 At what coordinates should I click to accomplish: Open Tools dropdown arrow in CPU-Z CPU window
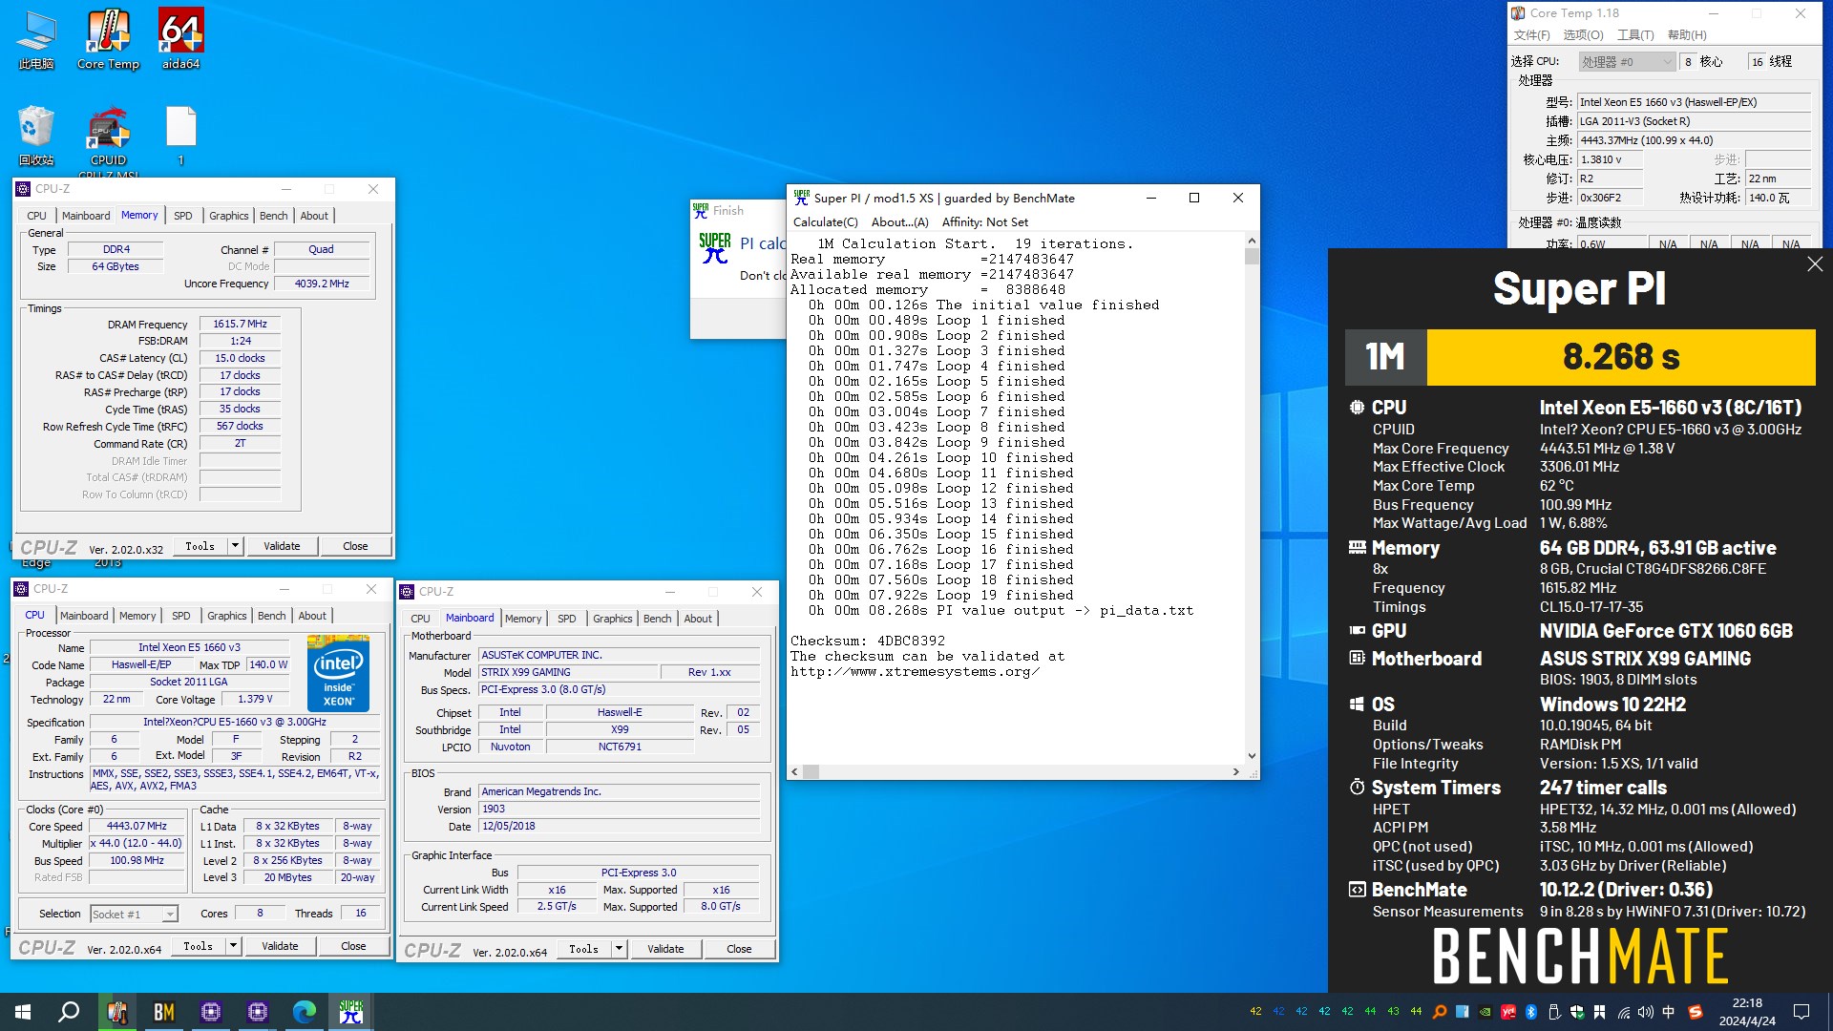coord(234,946)
